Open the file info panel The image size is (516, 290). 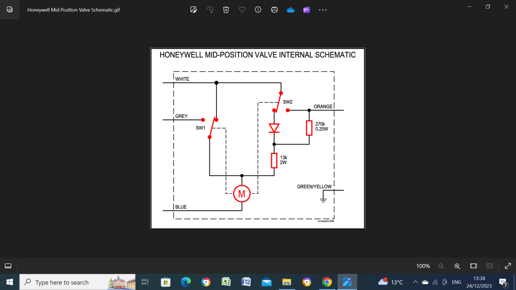(x=258, y=10)
